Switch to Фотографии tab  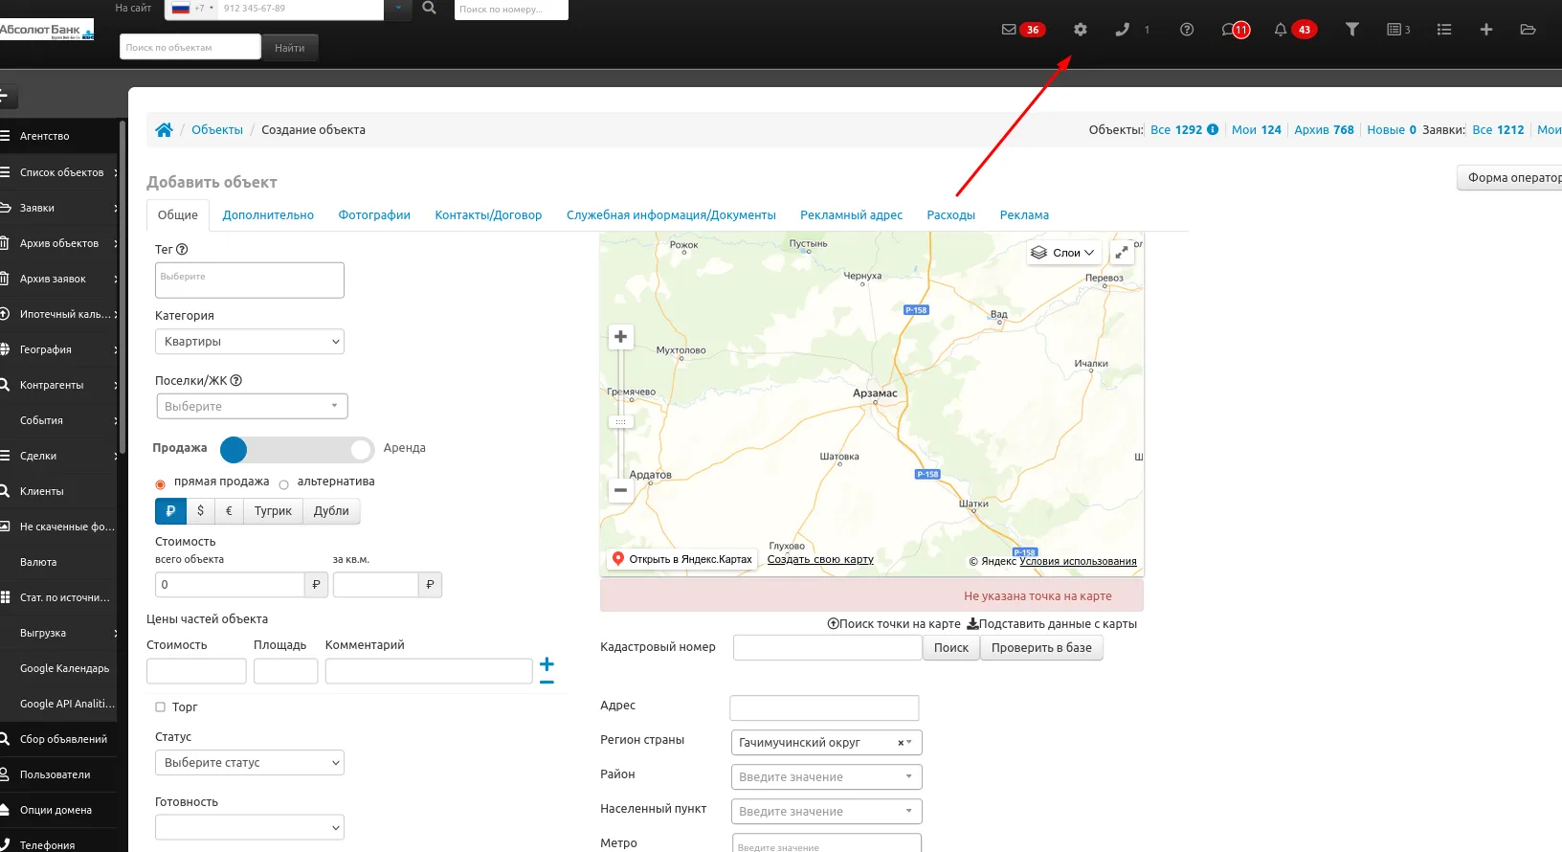pos(374,215)
